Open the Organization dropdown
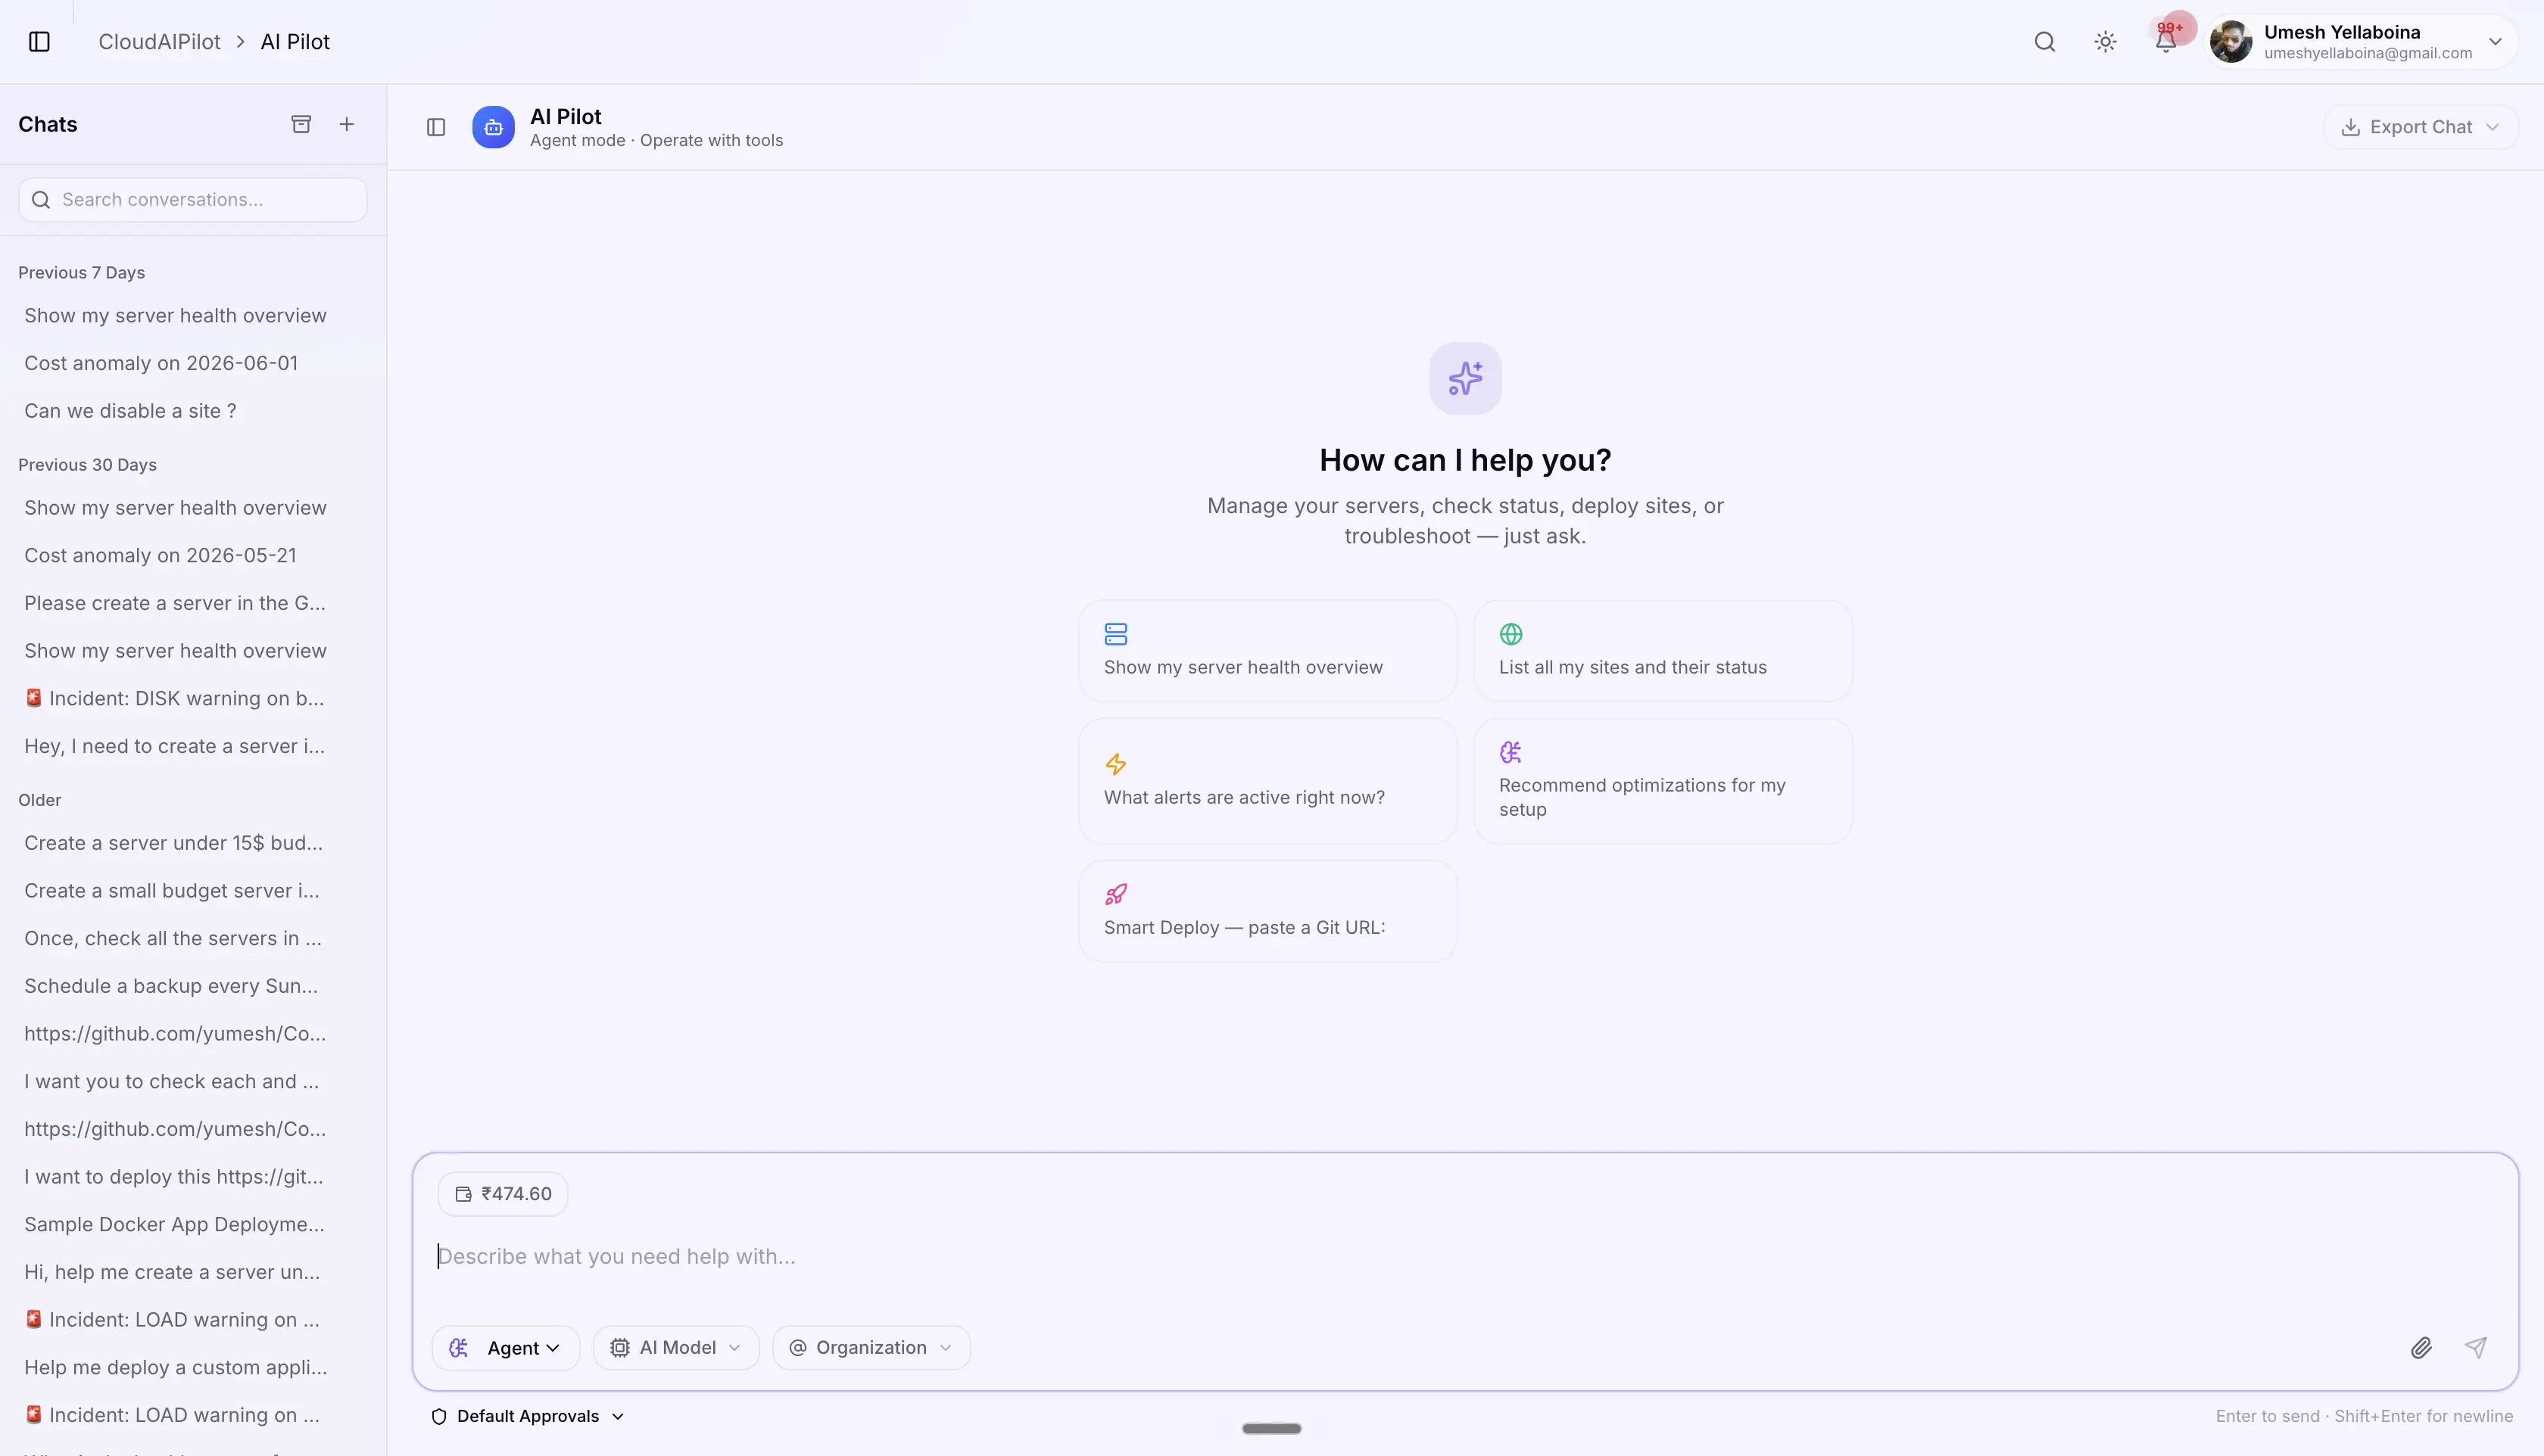This screenshot has height=1456, width=2544. [871, 1348]
